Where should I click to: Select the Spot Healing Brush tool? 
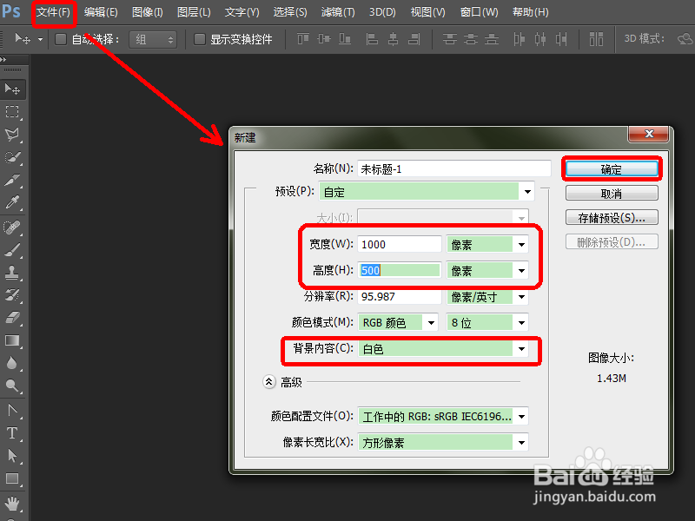tap(12, 228)
